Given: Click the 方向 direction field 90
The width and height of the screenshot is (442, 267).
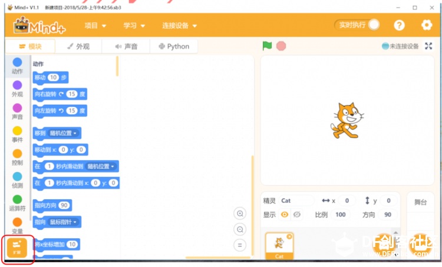Looking at the screenshot, I should pos(388,215).
